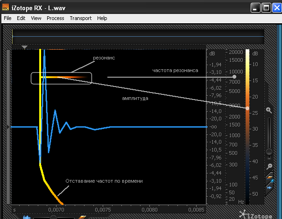Click the vertical zoom slider handle
Image resolution: width=282 pixels, height=219 pixels.
(x=269, y=152)
